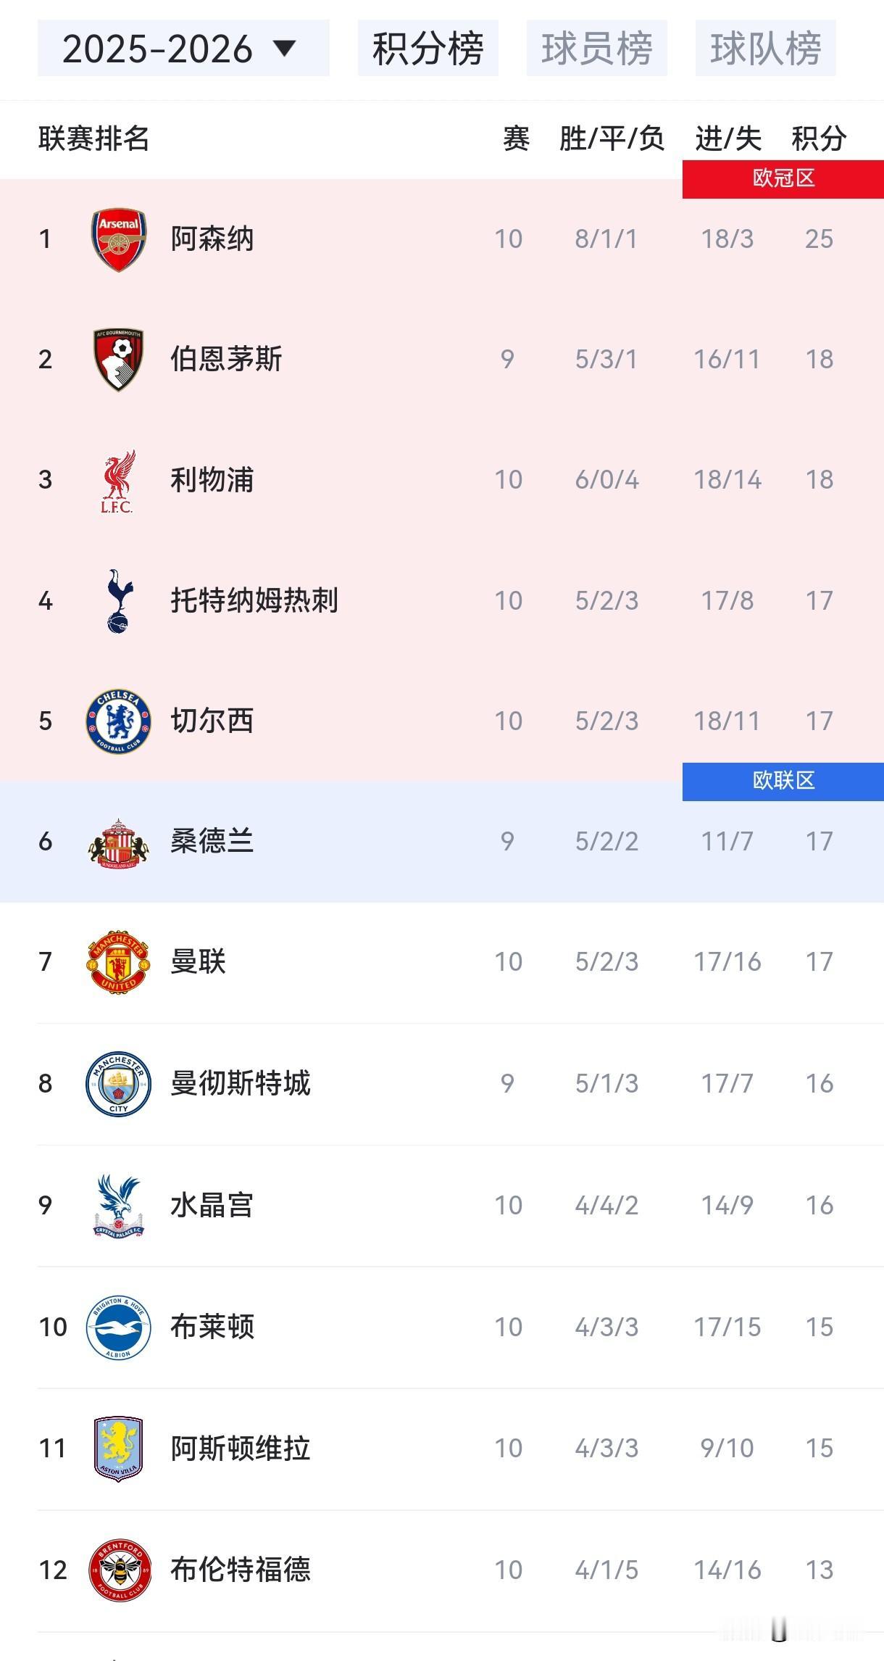This screenshot has width=884, height=1661.
Task: Click the 积分 column header
Action: click(x=819, y=138)
